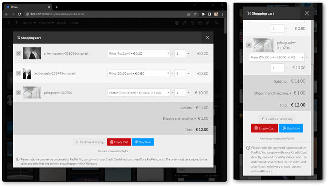Click Continue shopping link in desktop cart

[x=89, y=142]
